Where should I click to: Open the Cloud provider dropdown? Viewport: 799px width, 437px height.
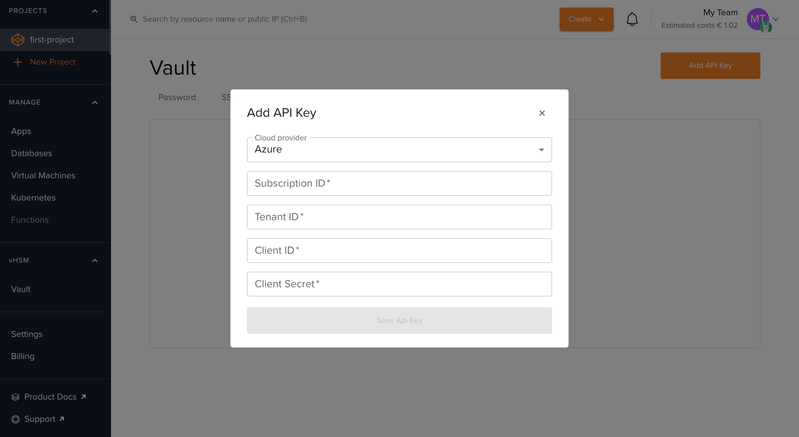click(x=399, y=150)
